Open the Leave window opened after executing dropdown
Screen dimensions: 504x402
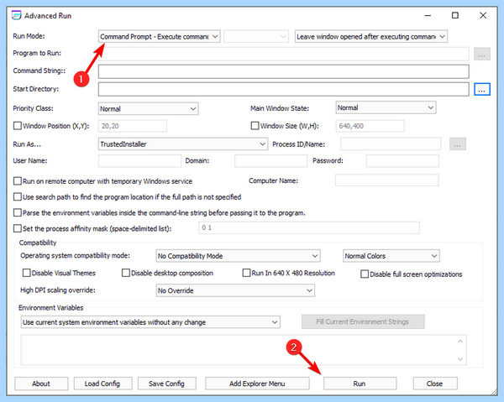coord(371,37)
